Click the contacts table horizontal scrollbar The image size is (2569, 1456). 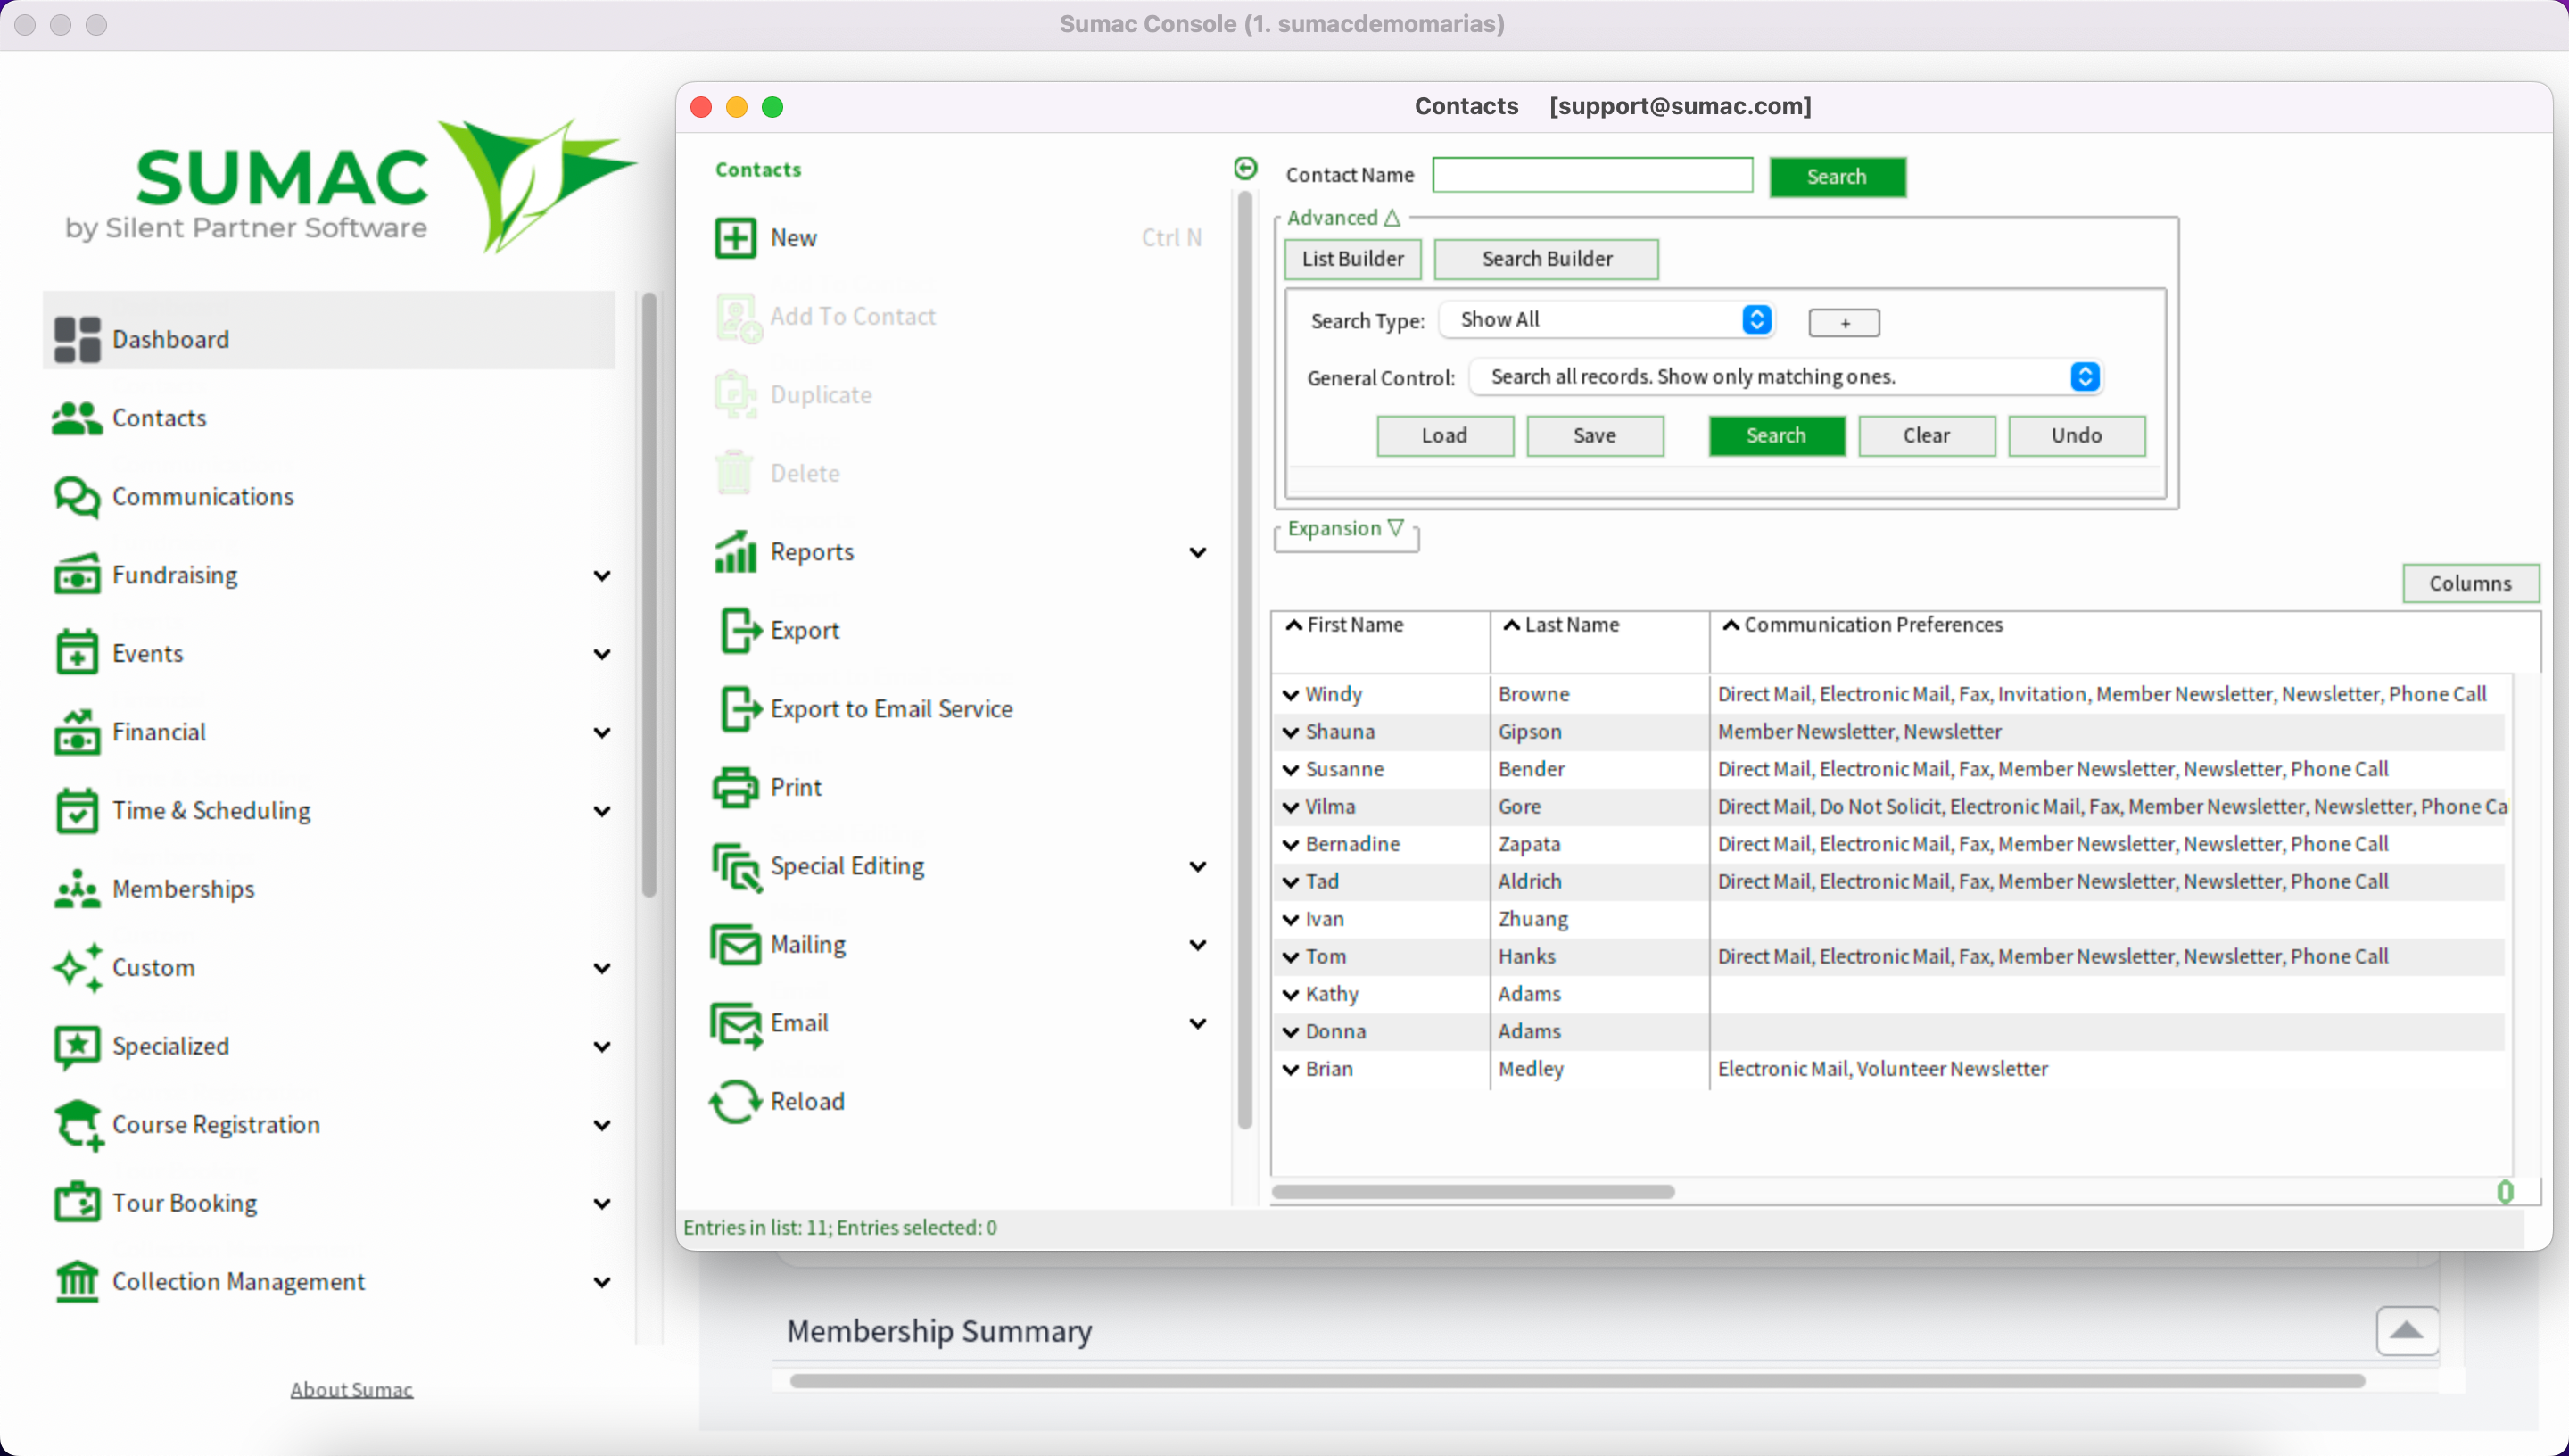[1473, 1192]
